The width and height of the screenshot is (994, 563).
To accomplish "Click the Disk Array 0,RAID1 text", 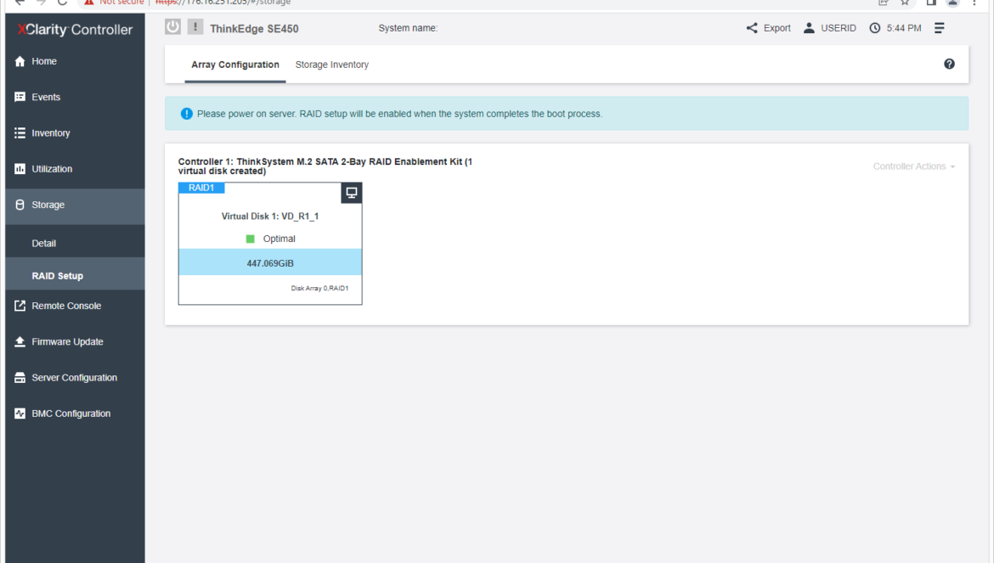I will pyautogui.click(x=319, y=288).
